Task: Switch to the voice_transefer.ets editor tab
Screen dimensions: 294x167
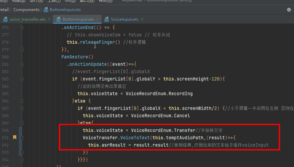Action: tap(27, 19)
